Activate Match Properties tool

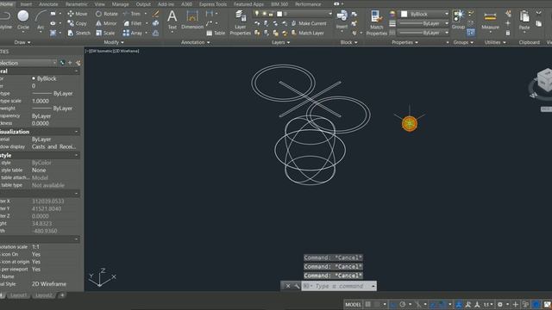click(376, 22)
